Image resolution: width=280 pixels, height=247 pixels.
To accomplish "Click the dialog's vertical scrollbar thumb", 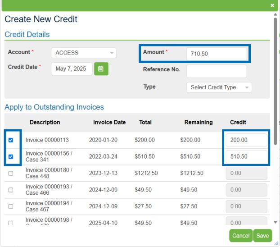I will pos(275,81).
